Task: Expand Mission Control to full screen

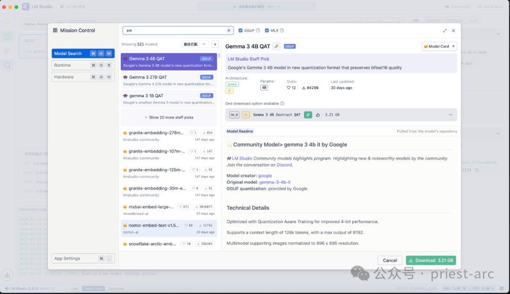Action: click(445, 31)
